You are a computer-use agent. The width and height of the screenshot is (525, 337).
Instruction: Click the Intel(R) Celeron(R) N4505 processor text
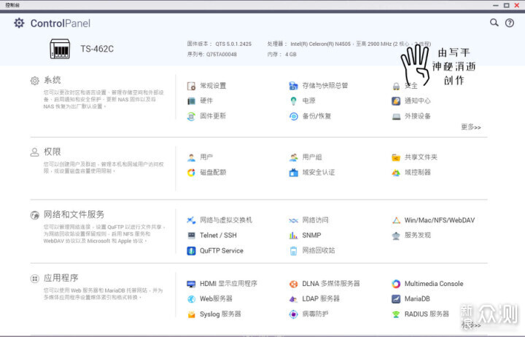[x=320, y=44]
